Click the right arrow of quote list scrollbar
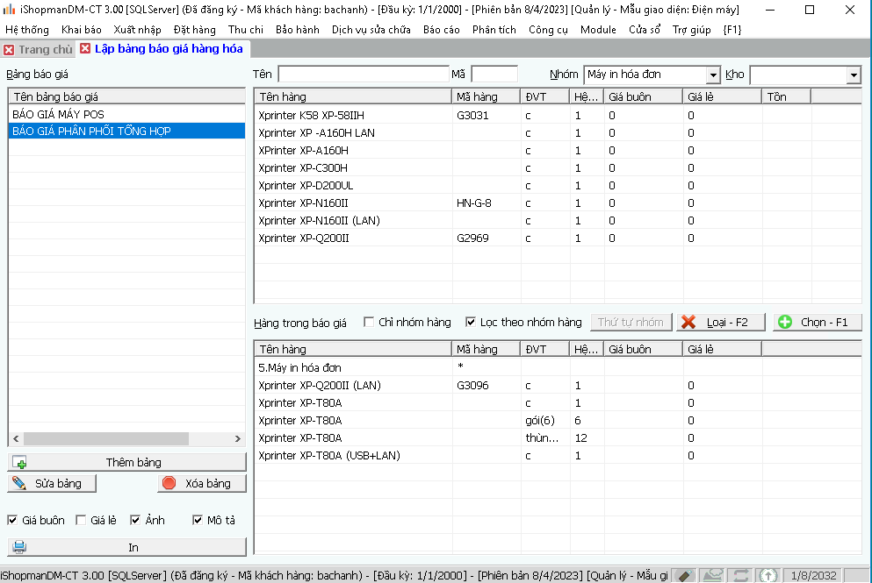Image resolution: width=872 pixels, height=583 pixels. pyautogui.click(x=238, y=438)
